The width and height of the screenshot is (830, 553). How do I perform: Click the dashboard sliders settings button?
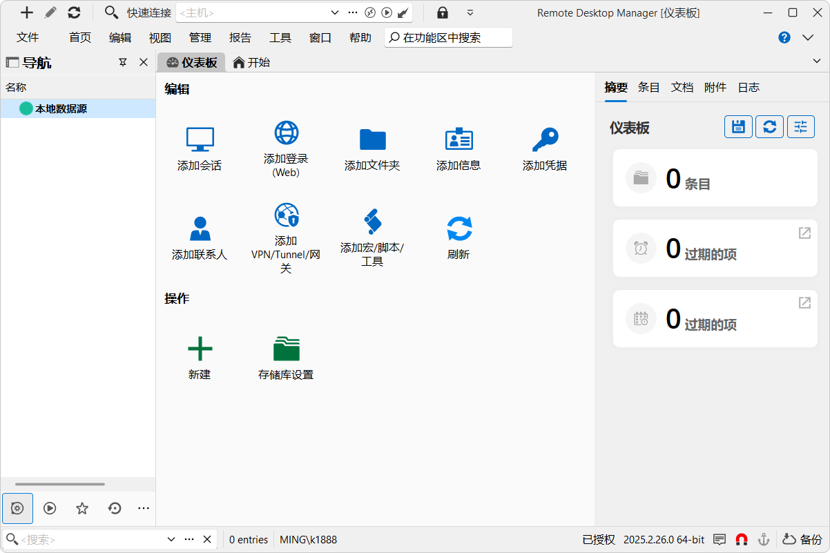(801, 126)
